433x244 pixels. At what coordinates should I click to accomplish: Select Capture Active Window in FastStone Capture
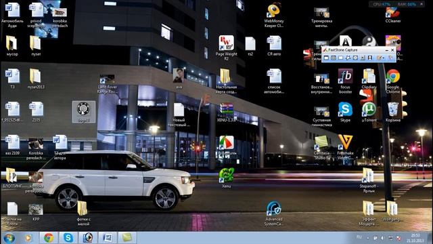[326, 58]
